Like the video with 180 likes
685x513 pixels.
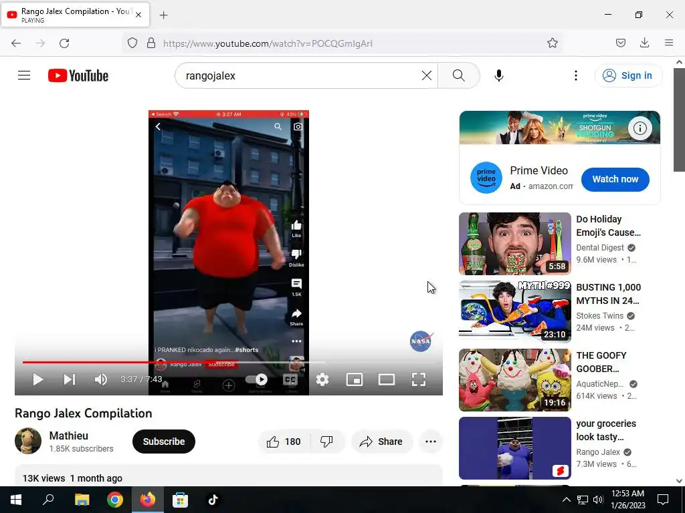284,442
